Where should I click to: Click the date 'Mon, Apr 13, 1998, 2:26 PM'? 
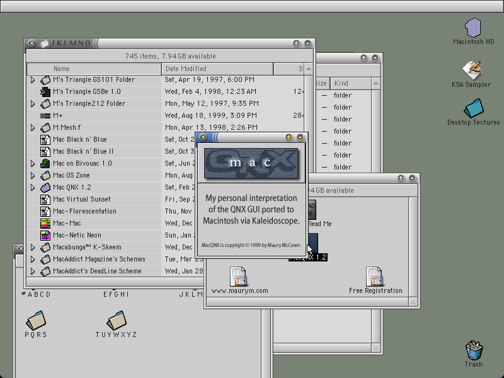(211, 128)
